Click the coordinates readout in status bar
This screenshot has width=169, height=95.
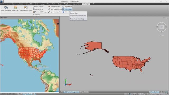click(x=8, y=94)
